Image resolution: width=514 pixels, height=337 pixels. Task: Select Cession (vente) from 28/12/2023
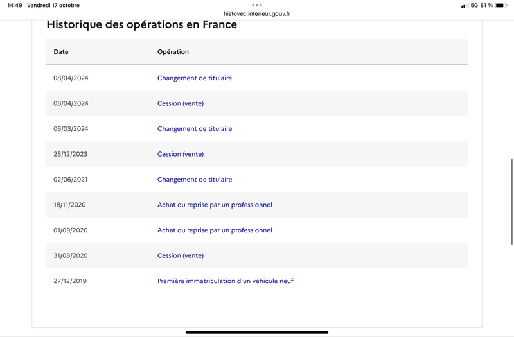pos(181,154)
